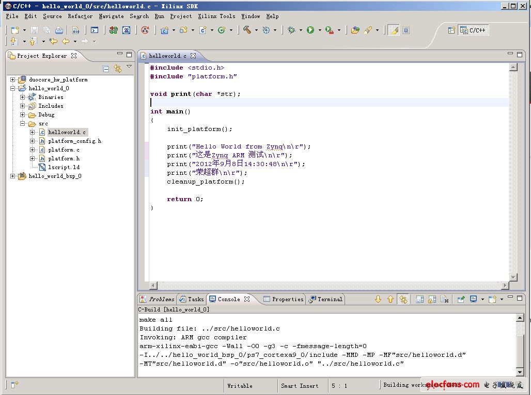The height and width of the screenshot is (395, 531).
Task: Select the C/C++ perspective button
Action: pyautogui.click(x=474, y=30)
